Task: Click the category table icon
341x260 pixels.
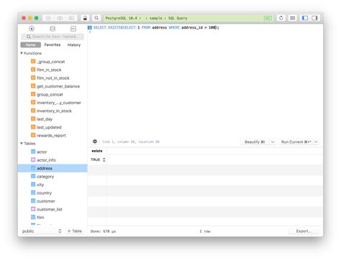Action: tap(33, 176)
